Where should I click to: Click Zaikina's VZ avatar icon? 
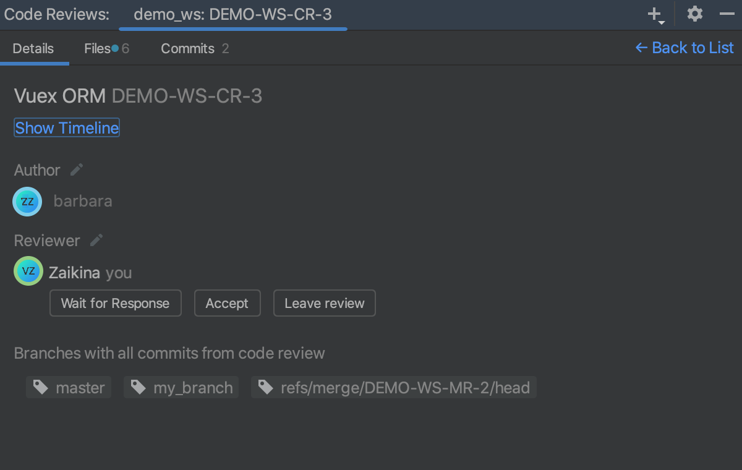[28, 271]
